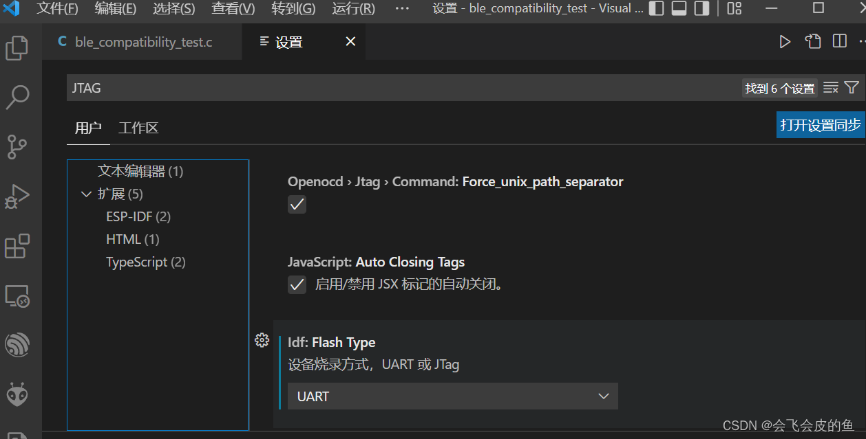Collapse the 扩展 (5) tree group
The image size is (866, 439).
(86, 194)
